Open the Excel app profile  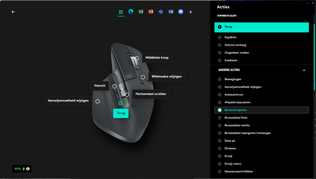click(141, 12)
